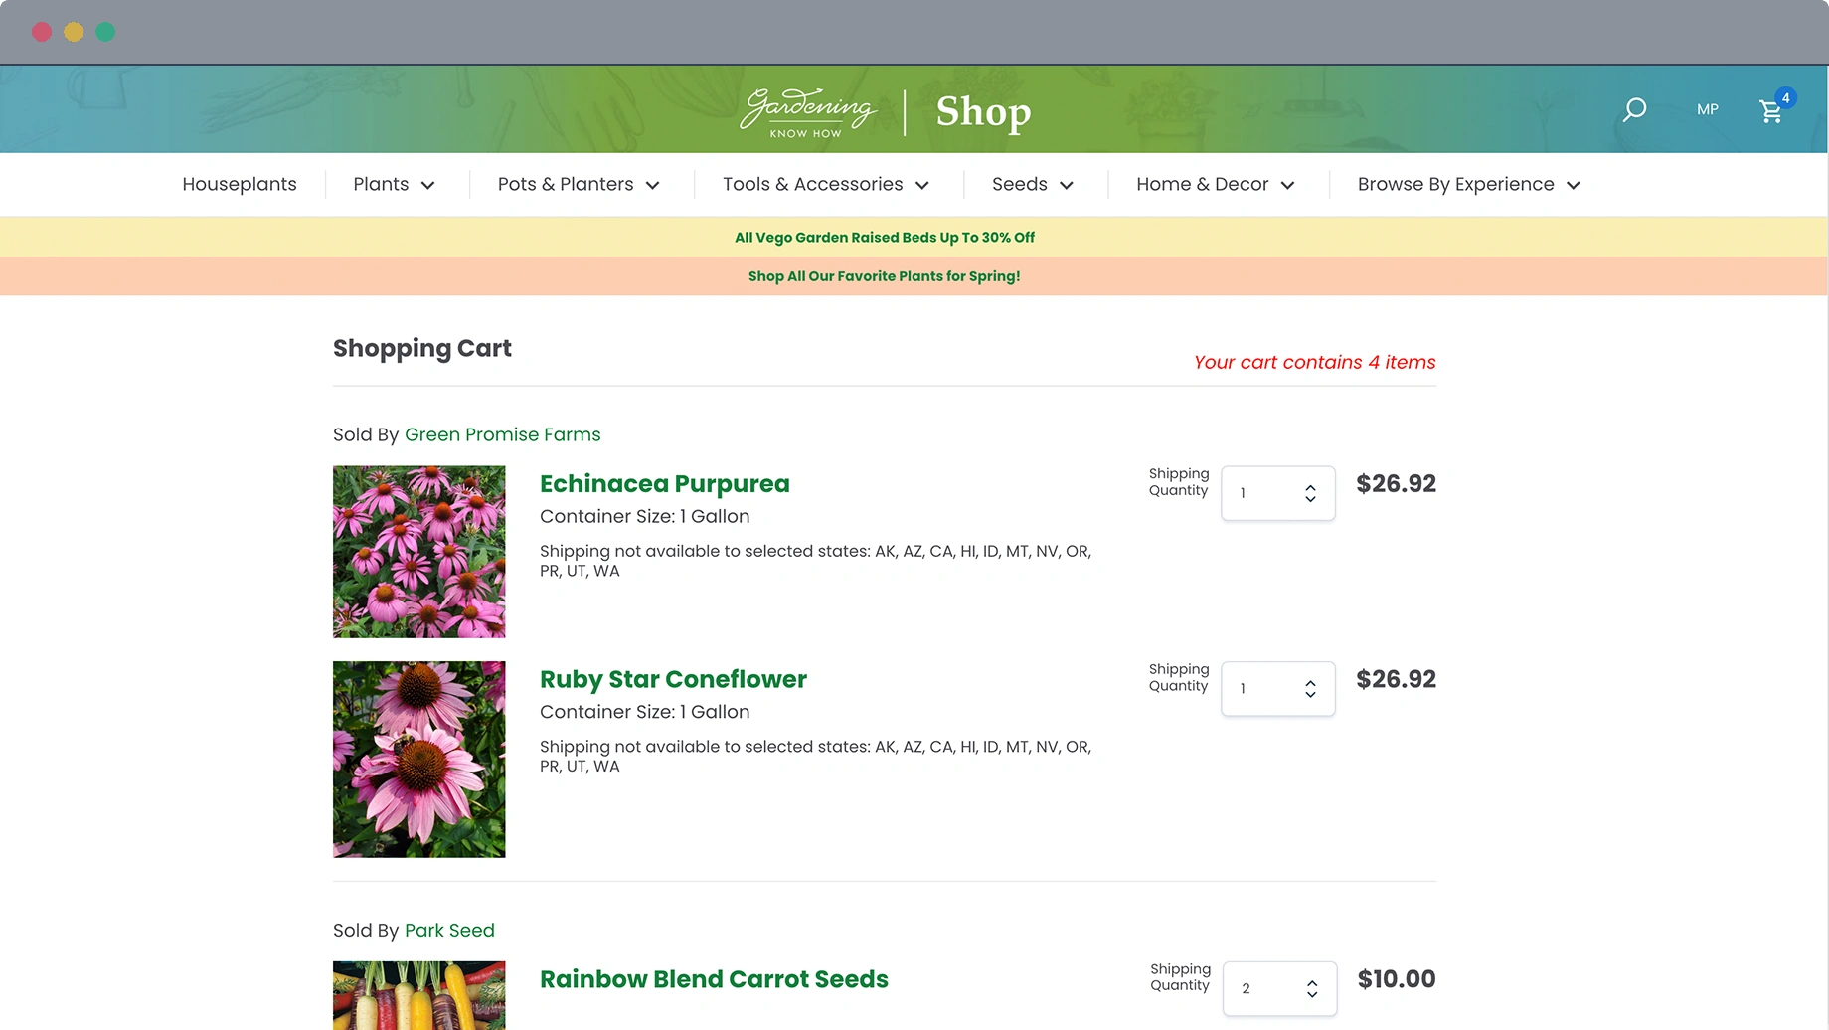Select the 'Your cart contains 4 items' text

point(1314,362)
